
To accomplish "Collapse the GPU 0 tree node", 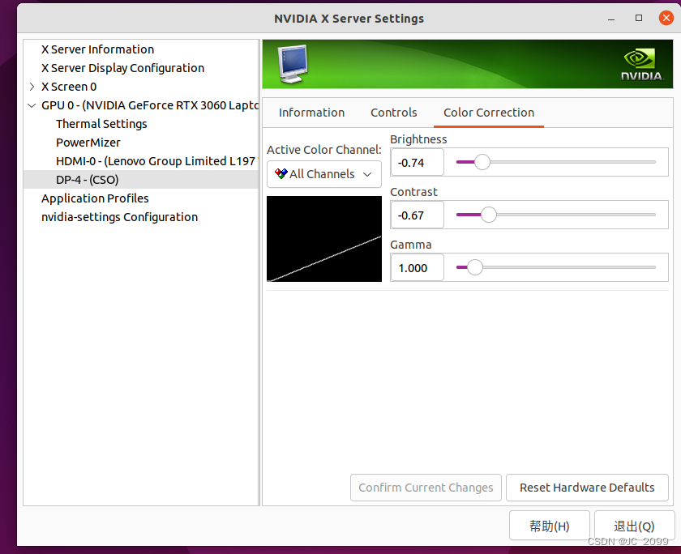I will 32,105.
